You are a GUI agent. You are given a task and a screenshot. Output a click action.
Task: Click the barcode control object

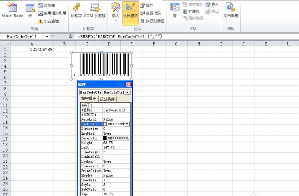point(101,66)
